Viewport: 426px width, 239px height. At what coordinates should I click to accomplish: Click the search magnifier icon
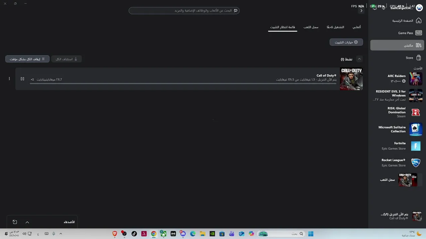click(236, 11)
